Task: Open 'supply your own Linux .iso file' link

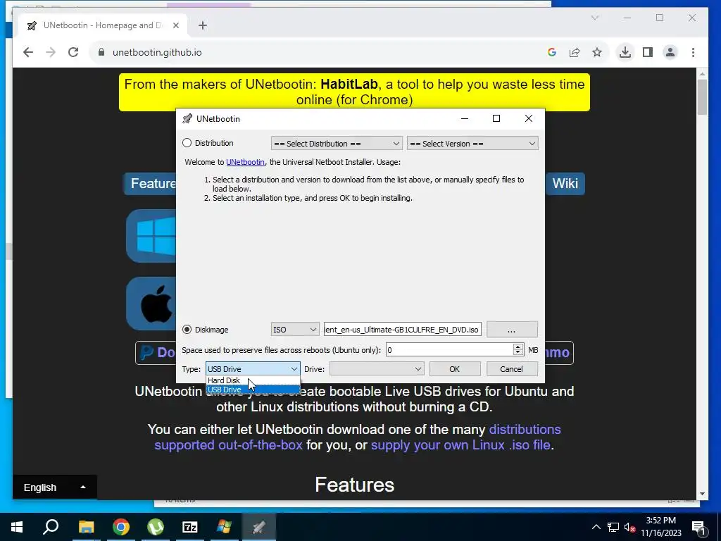Action: pyautogui.click(x=460, y=445)
